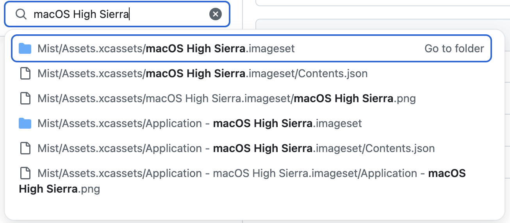Click file icon for macOS High Sierra.imageset/Contents.json
Image resolution: width=510 pixels, height=223 pixels.
click(25, 73)
